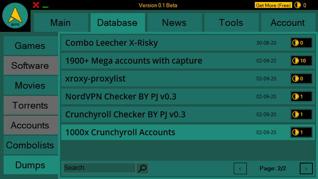
Task: Click the gens logo icon
Action: pos(15,15)
